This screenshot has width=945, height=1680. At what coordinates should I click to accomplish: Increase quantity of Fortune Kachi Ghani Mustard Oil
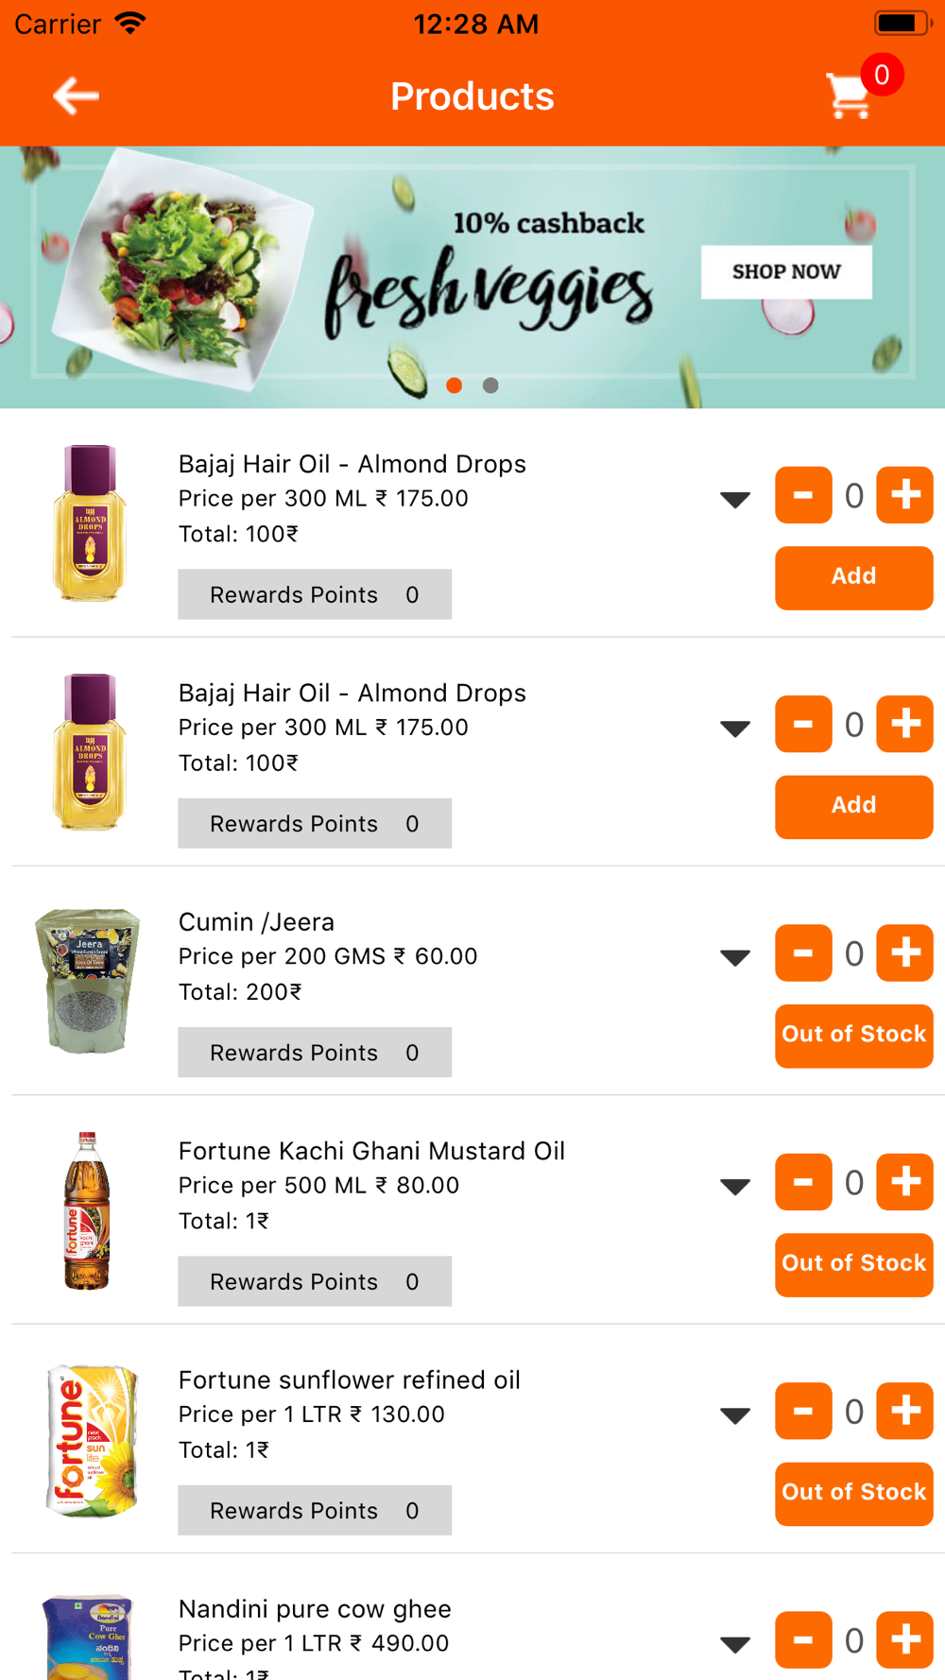(904, 1182)
